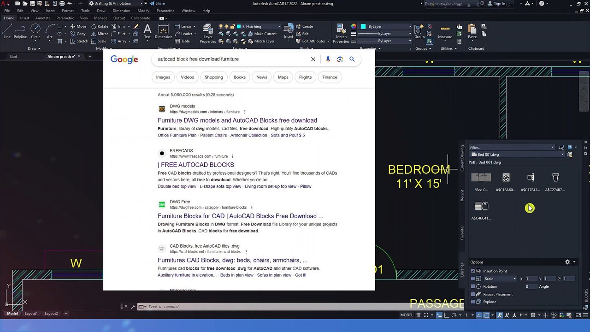Activate the Array command
The width and height of the screenshot is (590, 332).
coord(118,41)
